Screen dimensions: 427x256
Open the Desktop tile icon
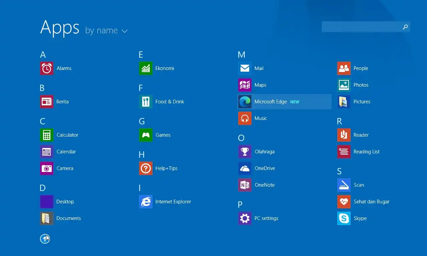(x=47, y=202)
